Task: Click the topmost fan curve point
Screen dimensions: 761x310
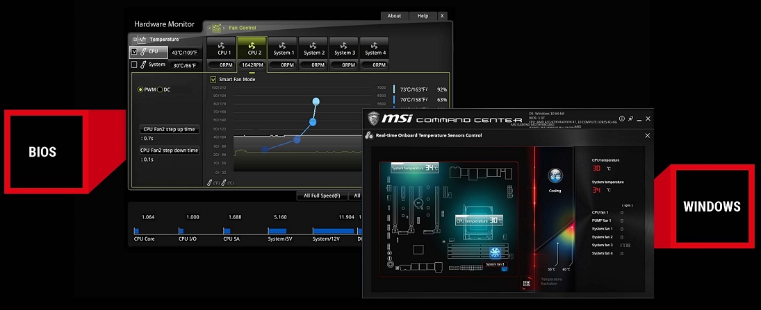Action: click(316, 101)
